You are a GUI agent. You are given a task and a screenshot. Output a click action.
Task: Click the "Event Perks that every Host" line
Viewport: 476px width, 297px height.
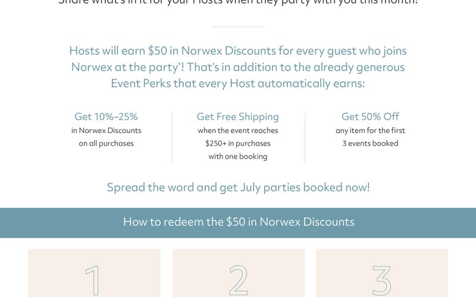(x=238, y=84)
